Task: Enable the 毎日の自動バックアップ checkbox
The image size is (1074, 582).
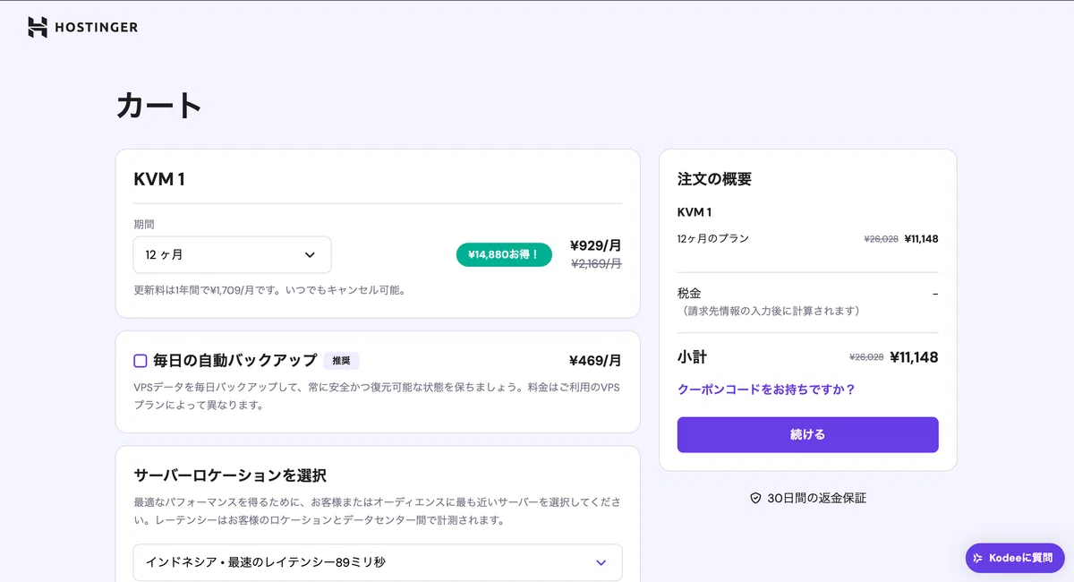Action: click(141, 361)
